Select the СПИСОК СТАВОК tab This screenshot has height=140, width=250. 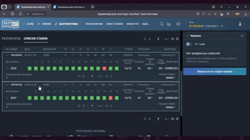point(36,38)
